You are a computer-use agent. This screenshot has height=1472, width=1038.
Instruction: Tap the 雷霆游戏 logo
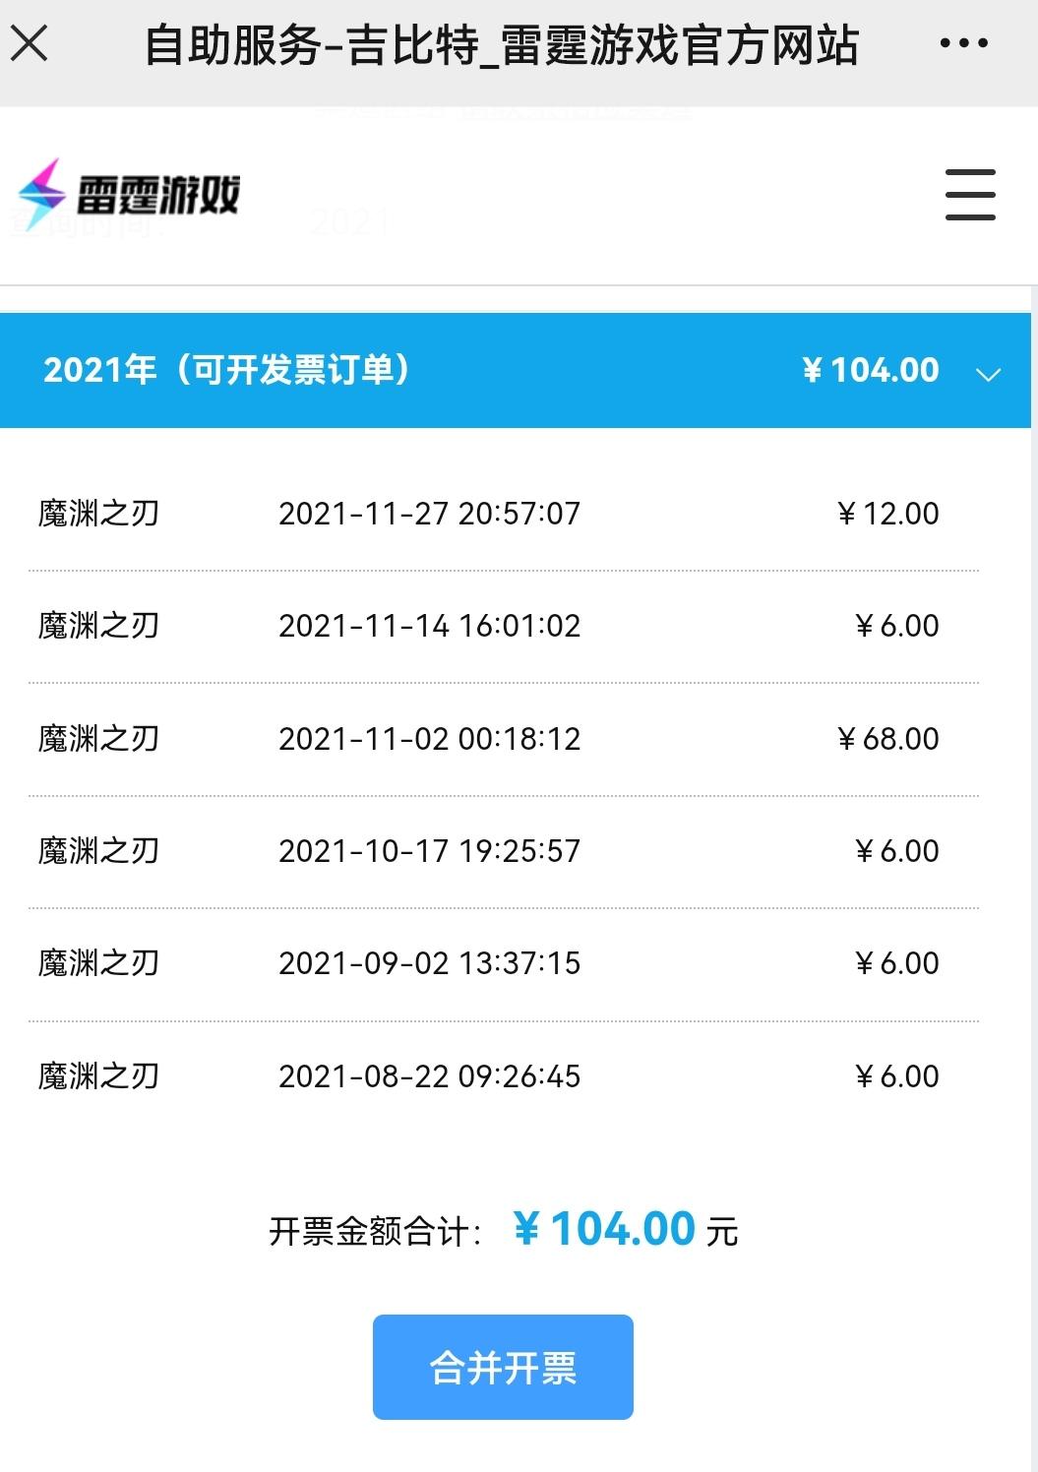tap(129, 194)
